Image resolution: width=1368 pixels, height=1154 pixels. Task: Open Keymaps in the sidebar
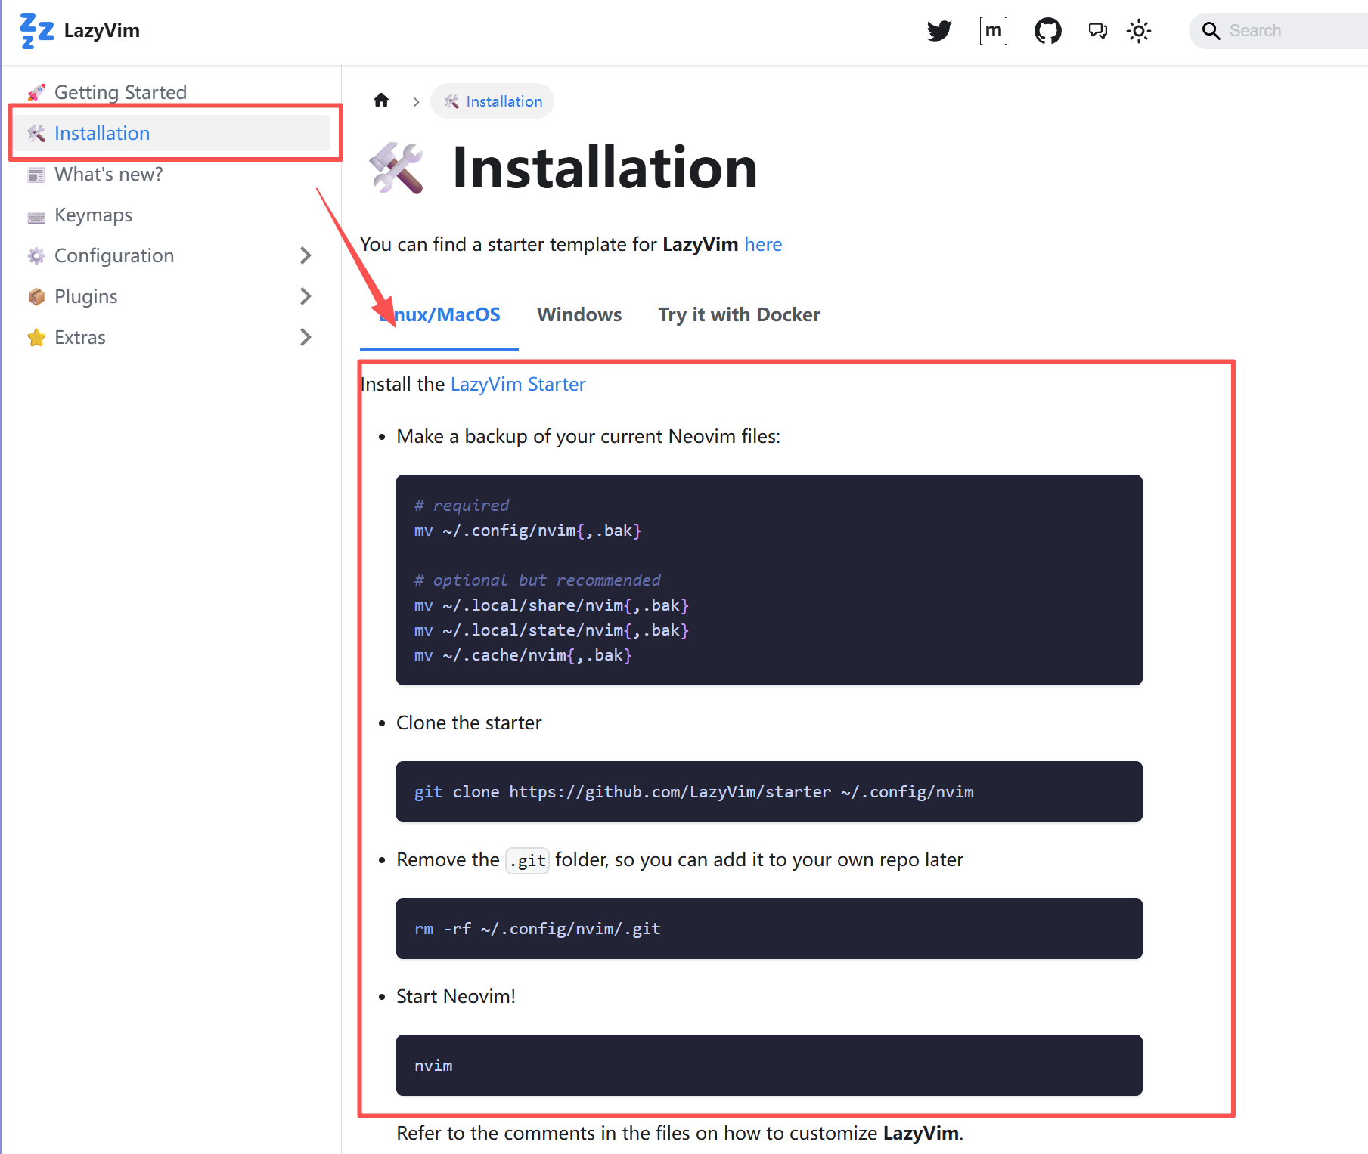pyautogui.click(x=93, y=215)
